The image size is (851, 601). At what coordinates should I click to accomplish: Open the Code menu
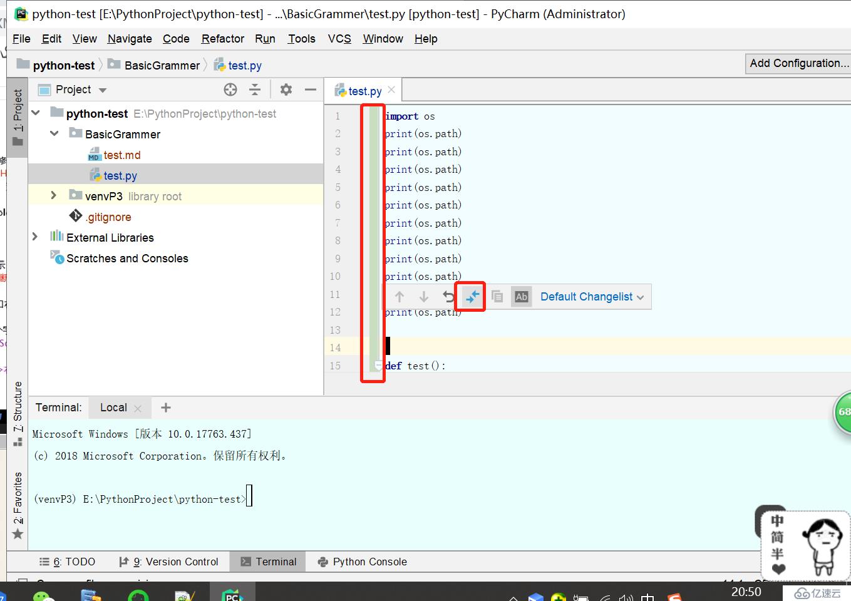176,39
